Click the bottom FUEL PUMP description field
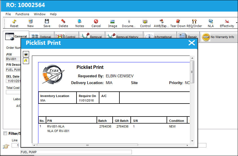Screen dimensions: 238x156 click(76, 152)
